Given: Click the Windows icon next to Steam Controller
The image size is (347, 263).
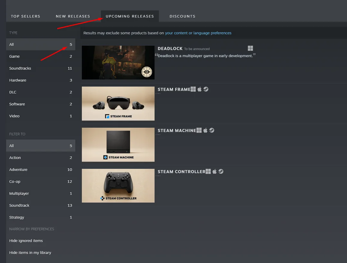Looking at the screenshot, I should pyautogui.click(x=208, y=171).
